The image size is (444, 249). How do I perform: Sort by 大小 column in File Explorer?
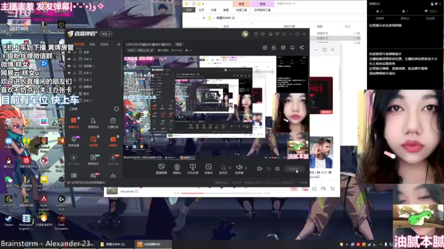[x=347, y=26]
